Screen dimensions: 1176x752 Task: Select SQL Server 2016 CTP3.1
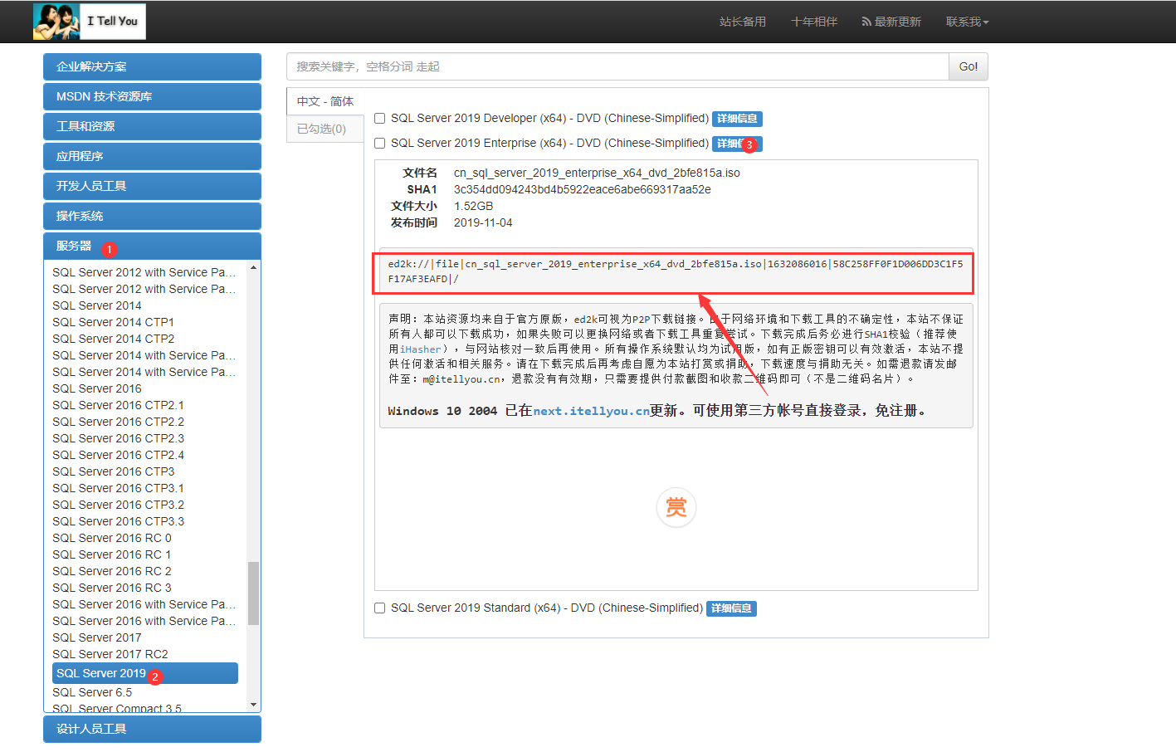pos(119,488)
